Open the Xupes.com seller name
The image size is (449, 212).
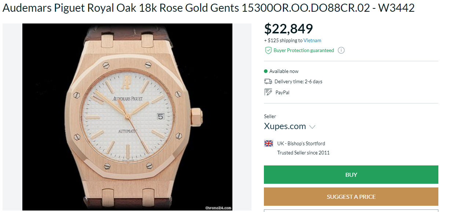tap(285, 126)
